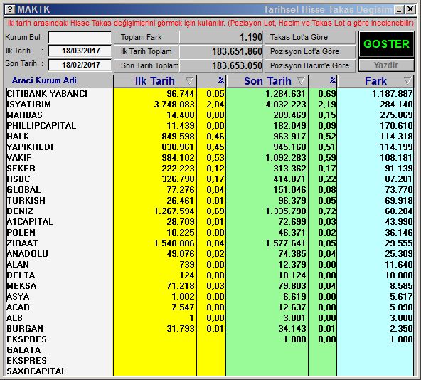
Task: Click the Yazdir print button
Action: tap(386, 65)
